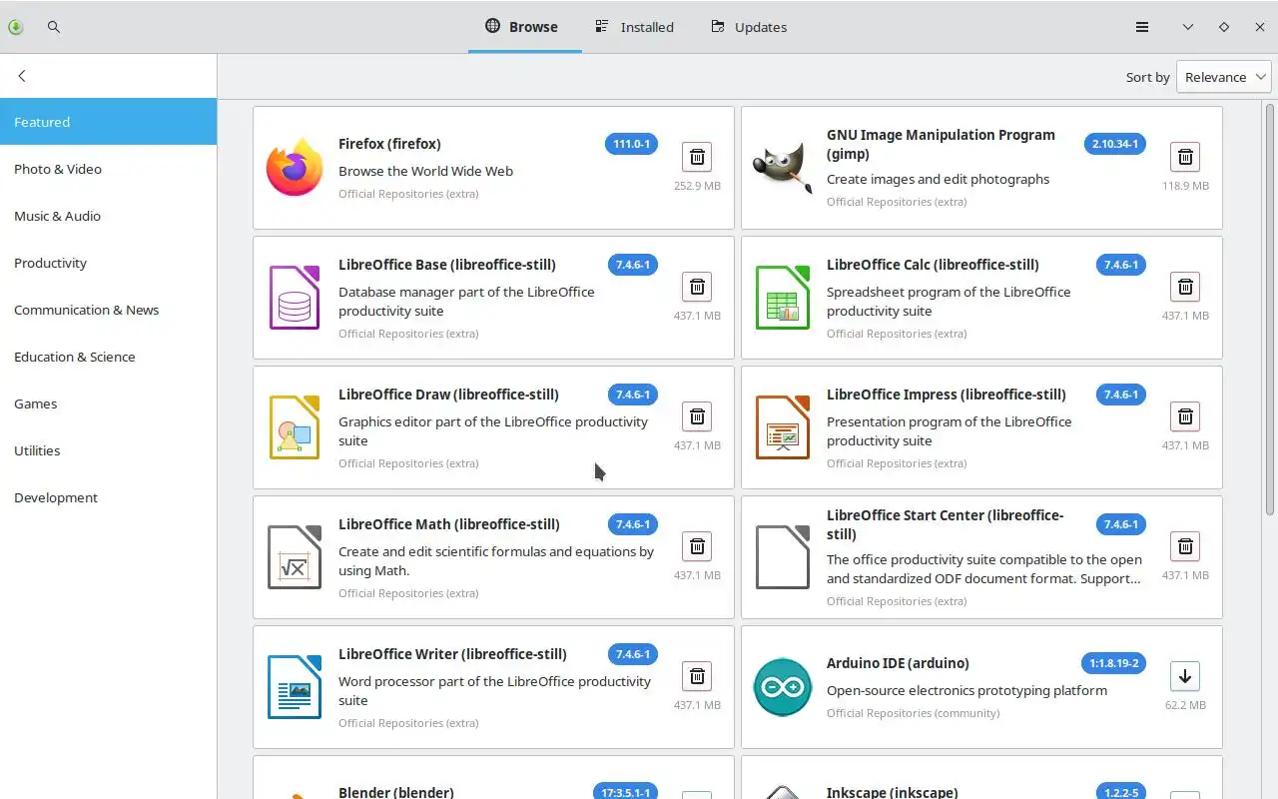The width and height of the screenshot is (1278, 799).
Task: Remove LibreOffice Draw via trash icon
Action: point(697,416)
